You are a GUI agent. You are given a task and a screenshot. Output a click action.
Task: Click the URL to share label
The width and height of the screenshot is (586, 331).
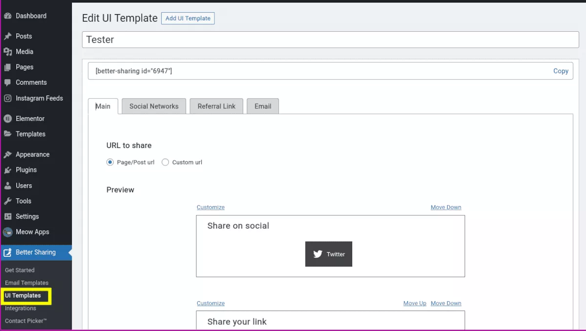[x=129, y=145]
